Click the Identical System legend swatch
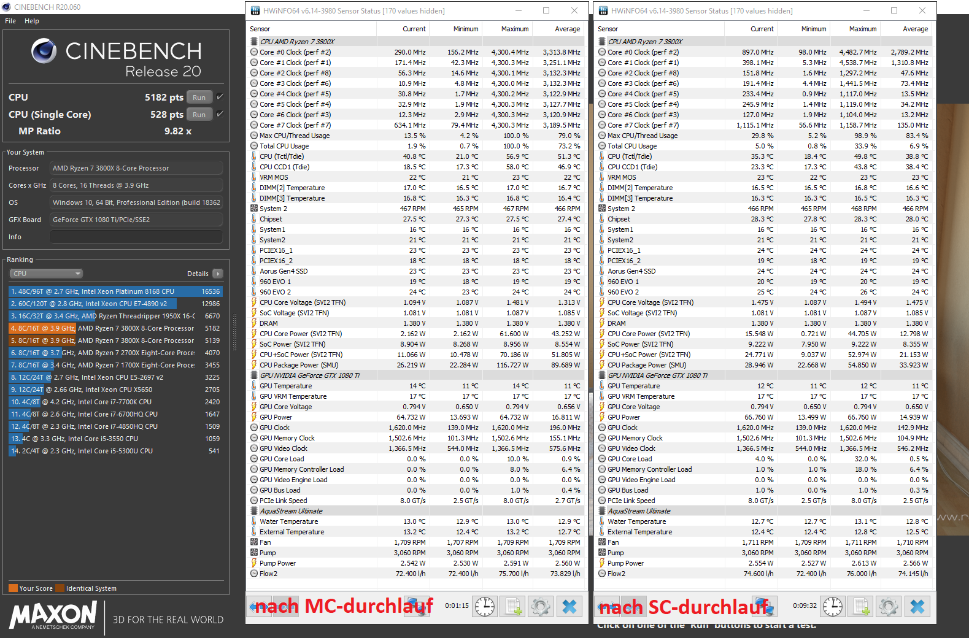This screenshot has height=638, width=969. (x=60, y=588)
